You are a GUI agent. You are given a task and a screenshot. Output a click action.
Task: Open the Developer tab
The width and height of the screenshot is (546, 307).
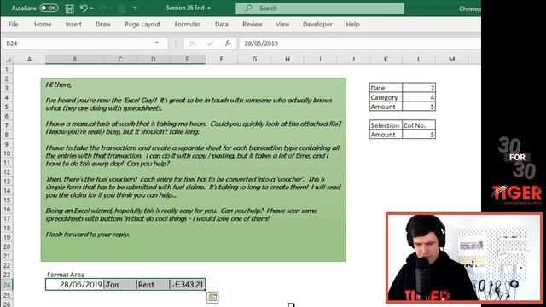[317, 25]
